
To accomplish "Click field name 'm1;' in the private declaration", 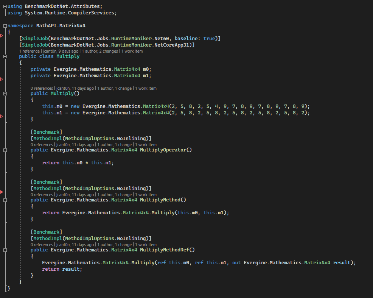I will coord(147,76).
